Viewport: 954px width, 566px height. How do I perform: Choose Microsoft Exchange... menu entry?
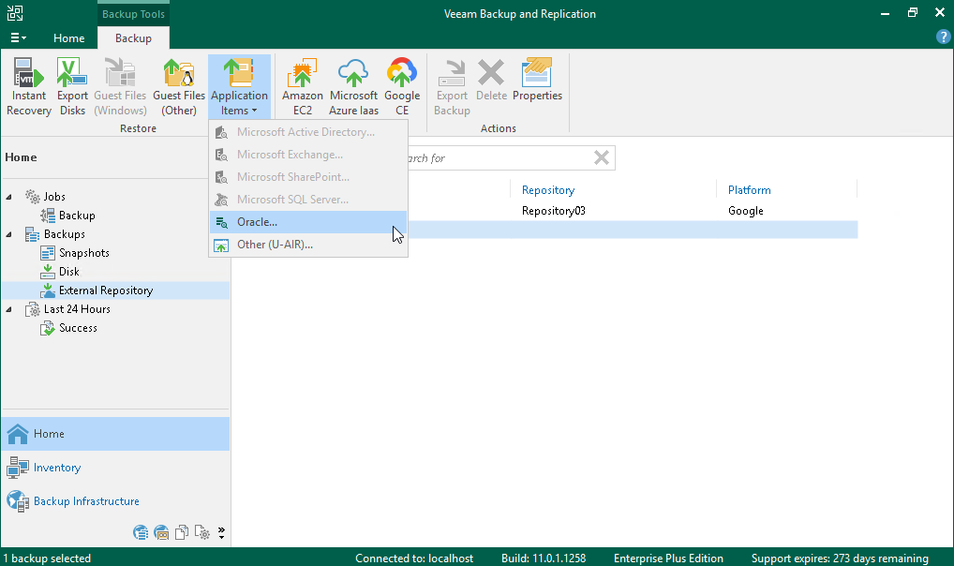[308, 155]
